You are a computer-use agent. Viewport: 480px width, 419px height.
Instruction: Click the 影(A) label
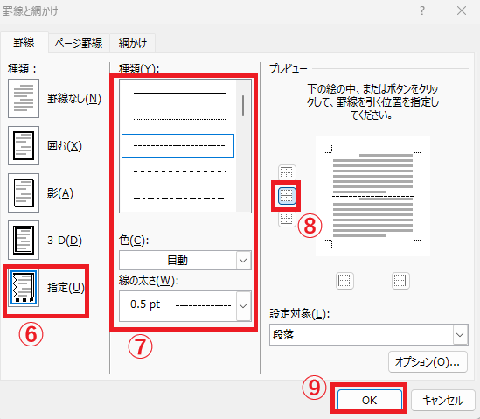coord(60,193)
